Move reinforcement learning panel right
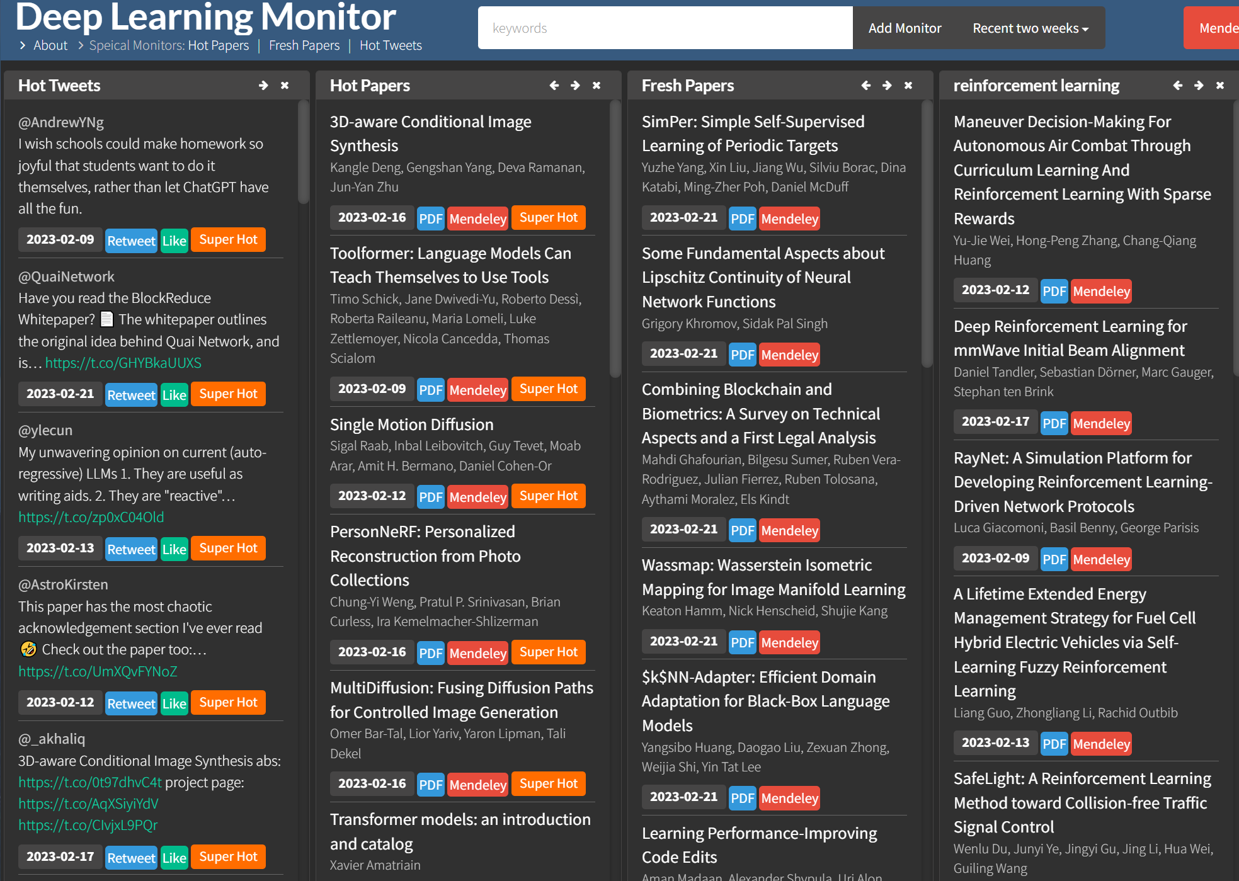Screen dimensions: 1239x881 pos(1199,86)
